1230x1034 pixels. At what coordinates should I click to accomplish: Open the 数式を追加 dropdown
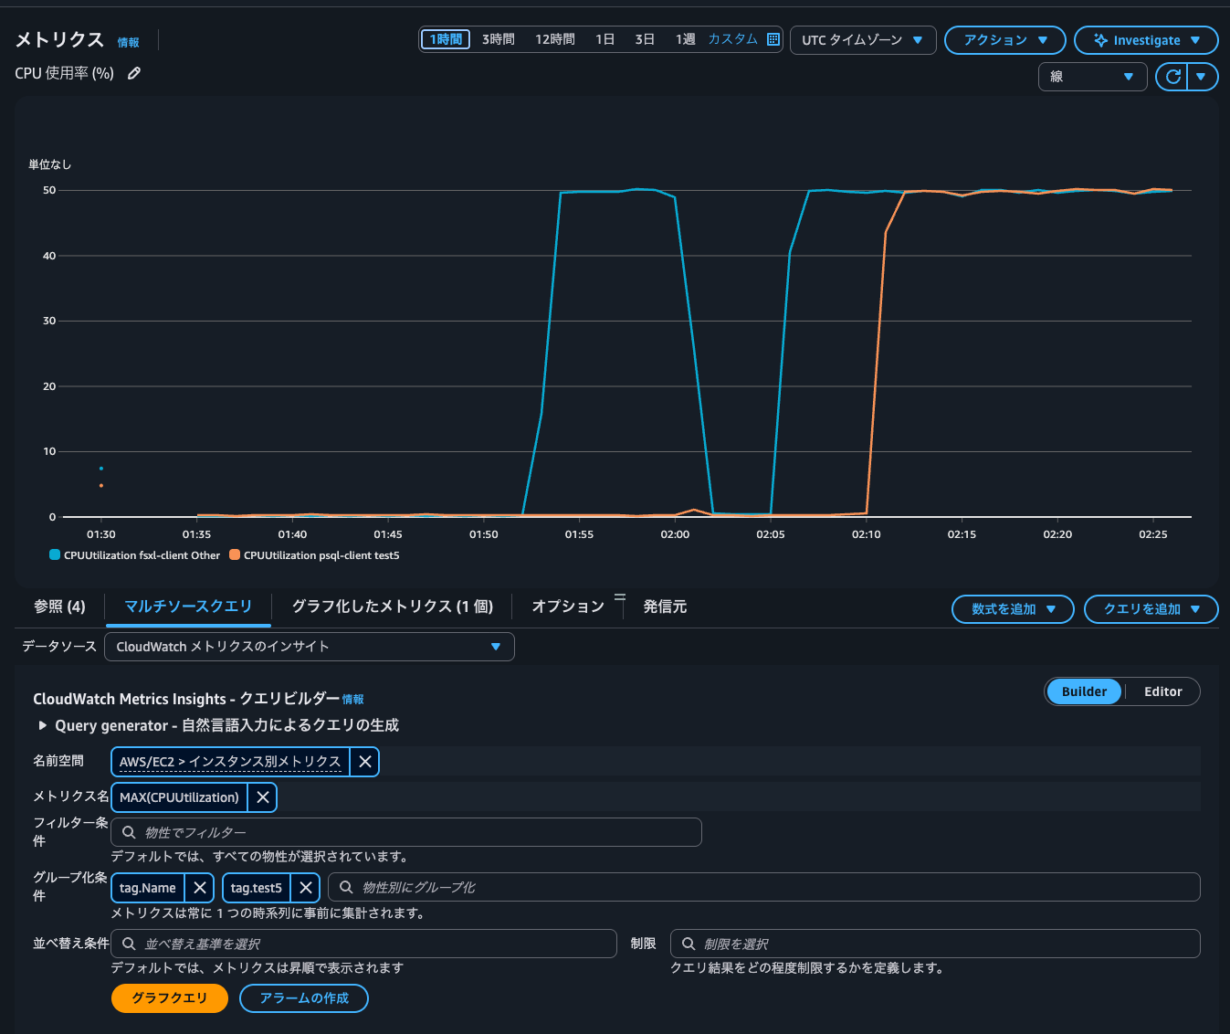(x=1013, y=609)
